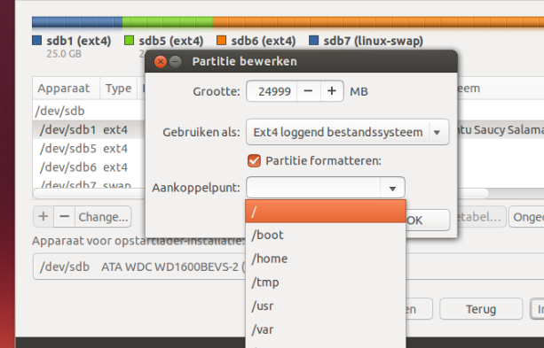Select /home from mount point list
544x348 pixels.
point(326,259)
